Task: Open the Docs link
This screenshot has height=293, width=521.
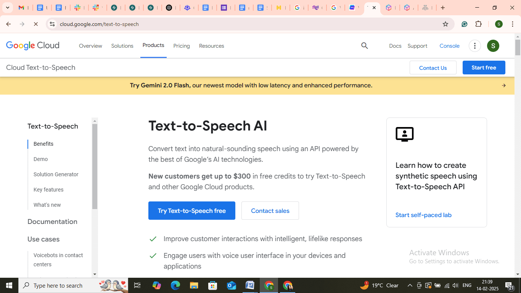Action: point(395,46)
